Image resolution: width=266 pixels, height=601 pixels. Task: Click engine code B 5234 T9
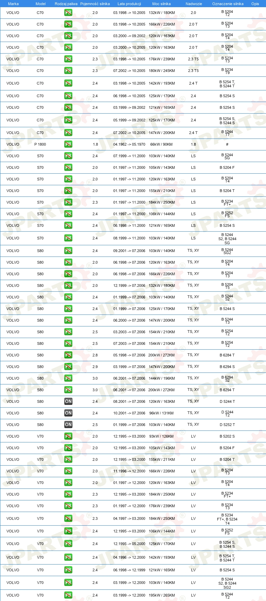point(227,71)
